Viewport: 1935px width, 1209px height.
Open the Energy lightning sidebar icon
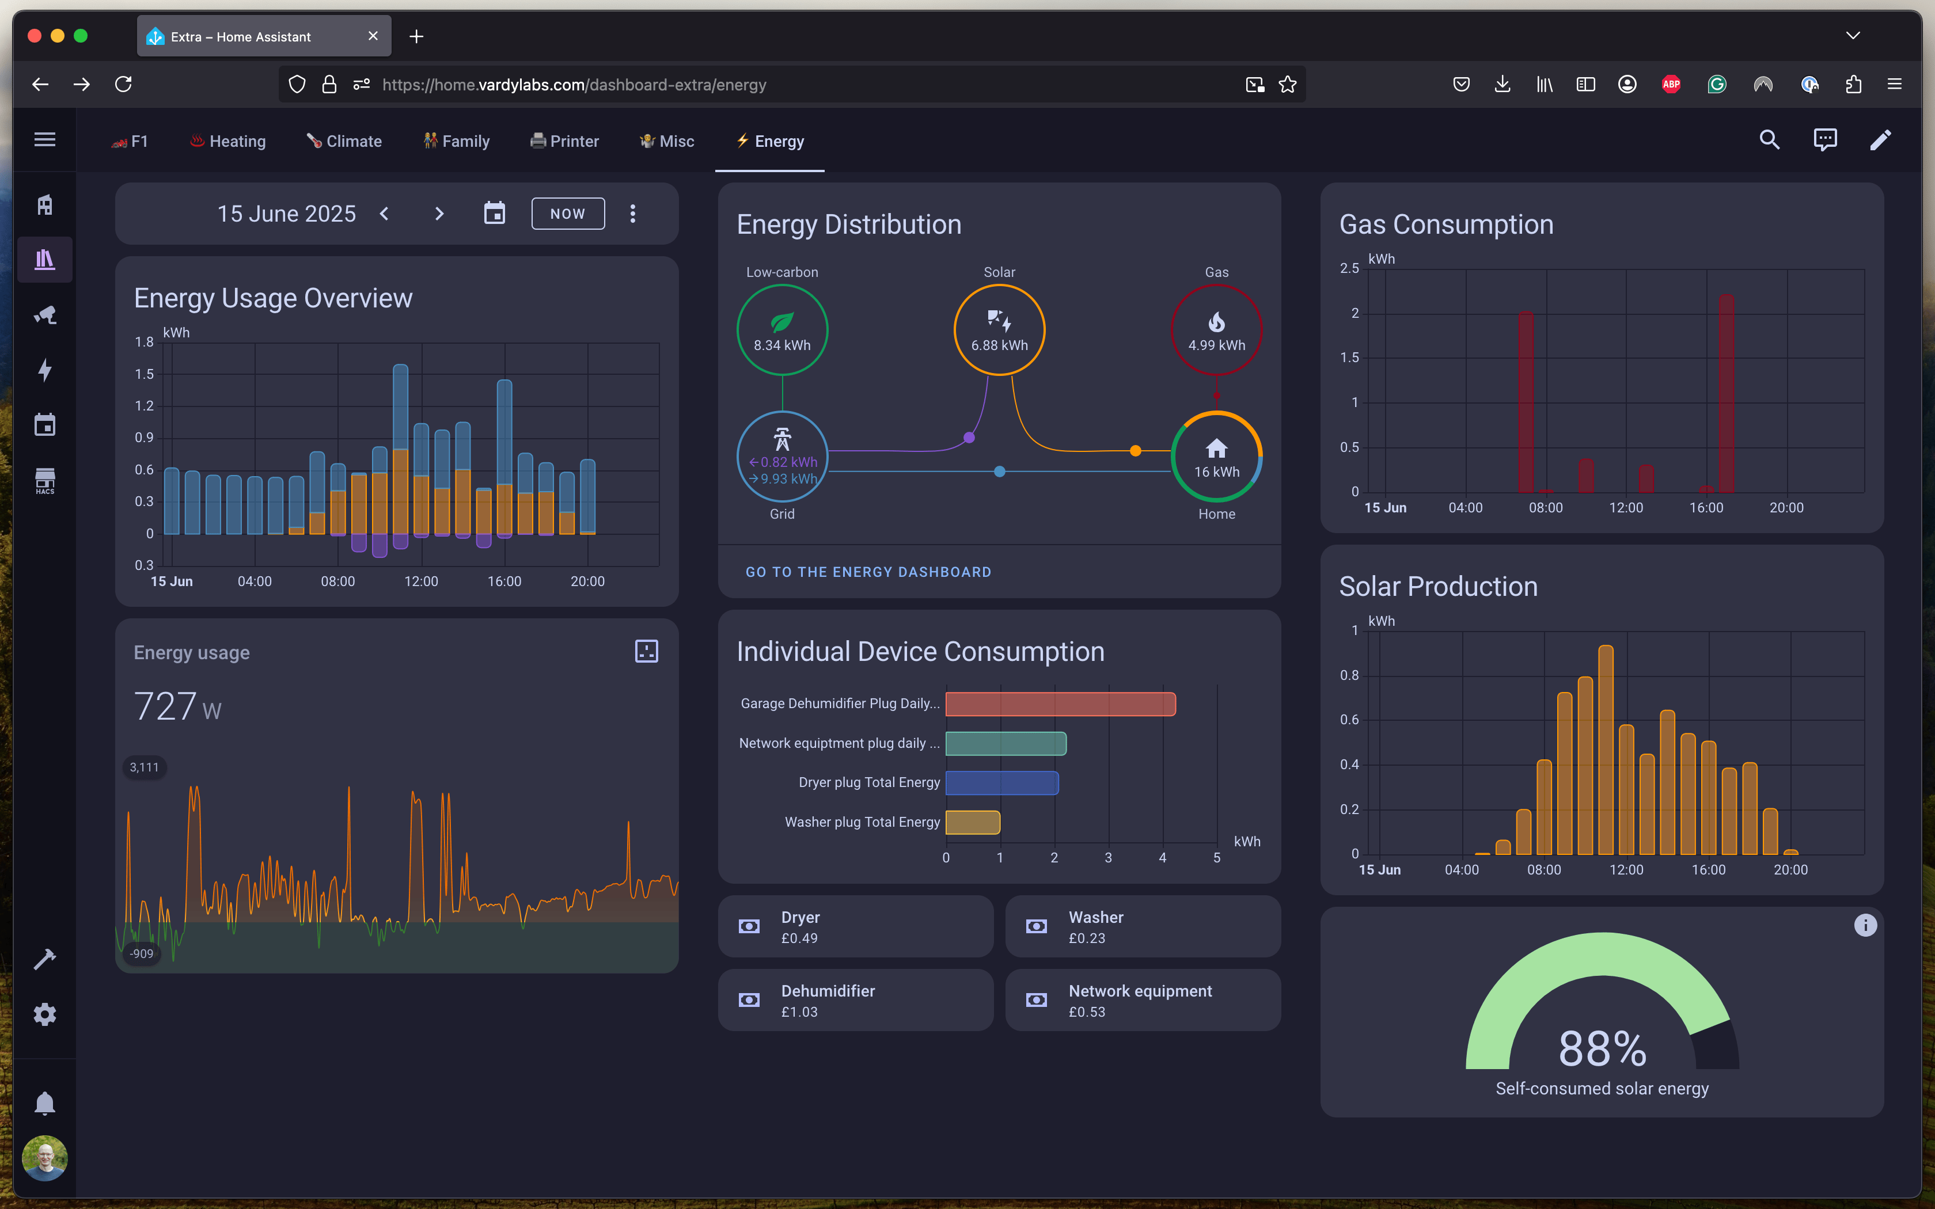pos(45,370)
